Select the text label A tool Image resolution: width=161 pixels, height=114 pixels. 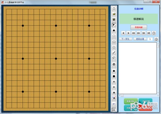click(x=114, y=98)
